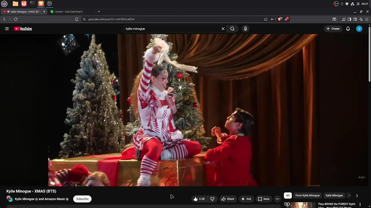This screenshot has width=371, height=208.
Task: Select the From Kylie Minogue chip
Action: pyautogui.click(x=308, y=196)
